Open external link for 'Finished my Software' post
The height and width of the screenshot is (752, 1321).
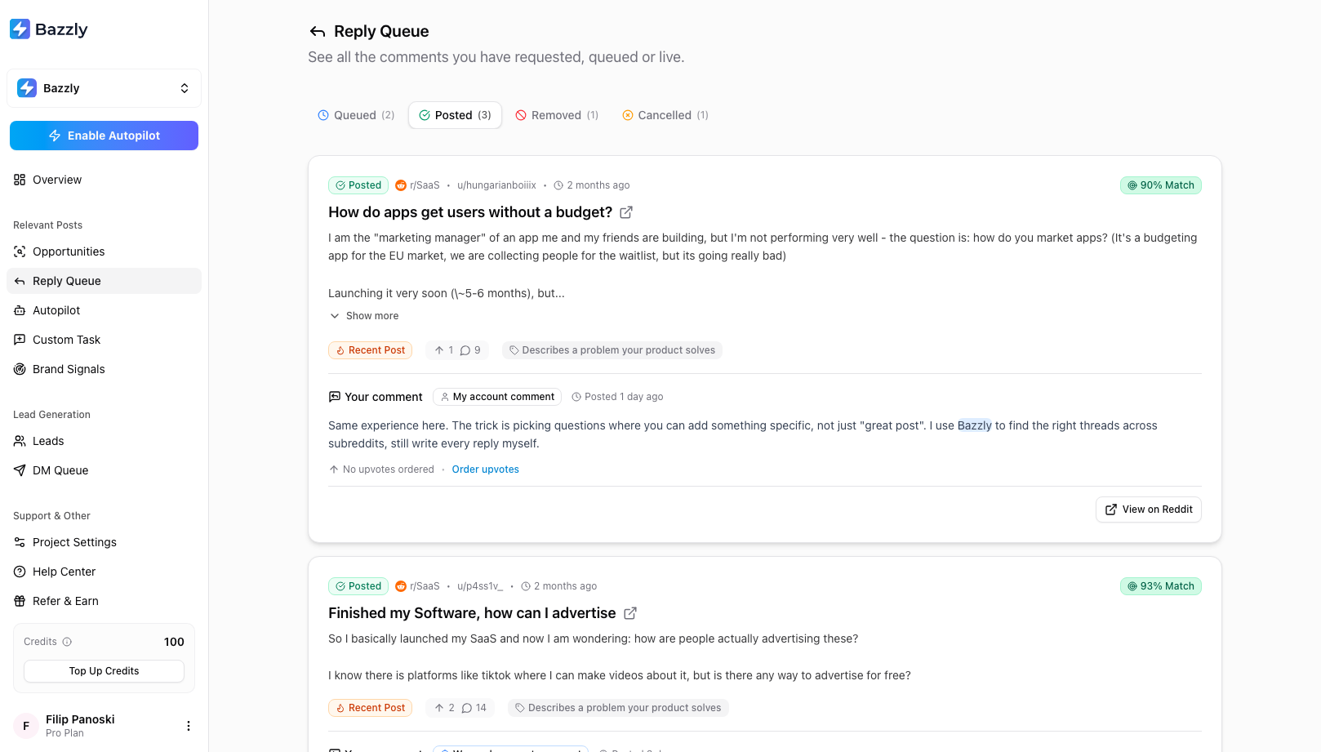[630, 613]
